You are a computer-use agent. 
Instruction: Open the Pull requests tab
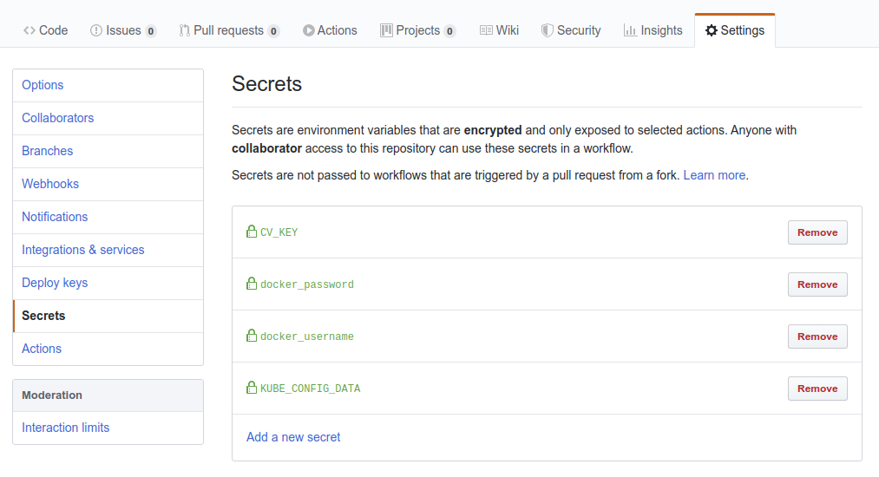click(228, 30)
